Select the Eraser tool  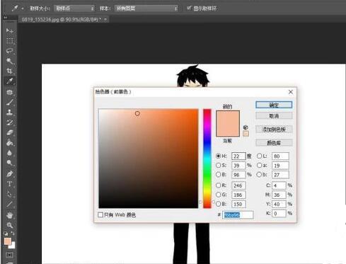pyautogui.click(x=9, y=132)
